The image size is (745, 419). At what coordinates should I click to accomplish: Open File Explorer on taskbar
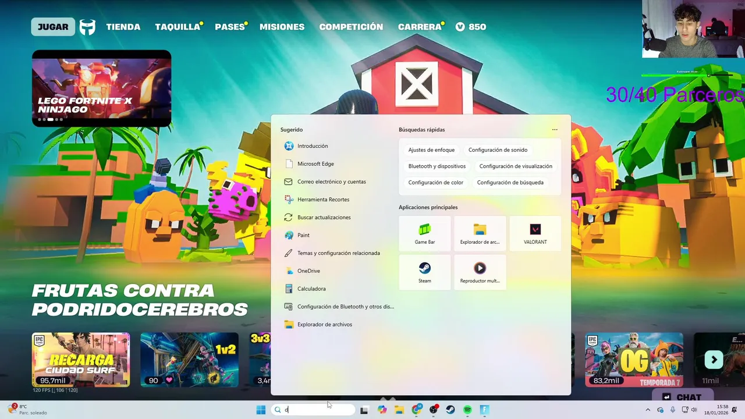399,410
